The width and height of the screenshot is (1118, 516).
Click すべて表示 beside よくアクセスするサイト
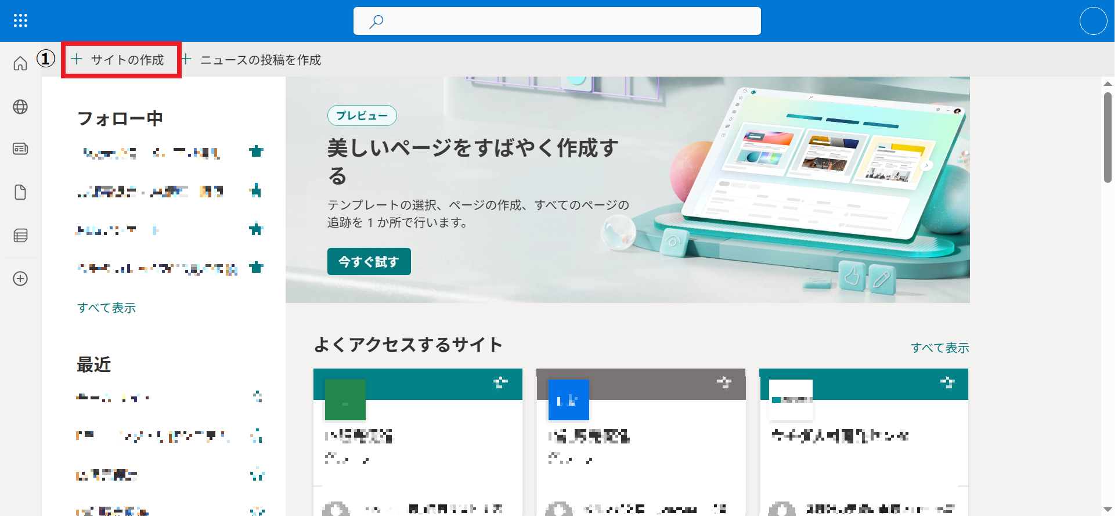click(x=940, y=348)
